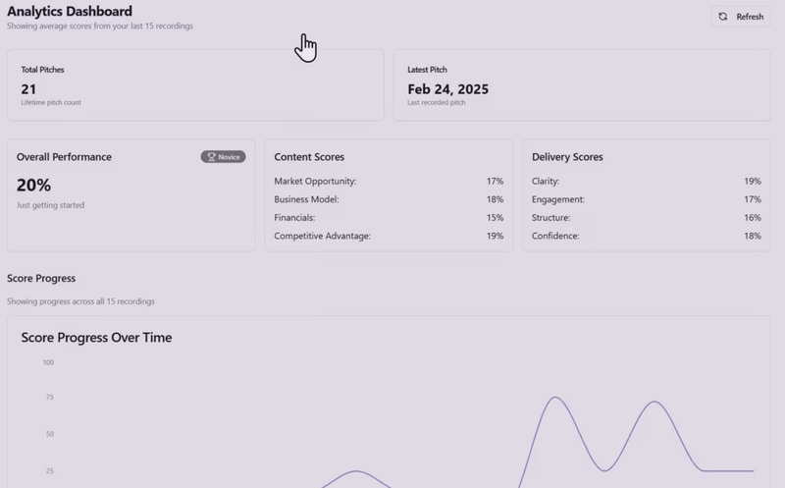Screen dimensions: 785x488
Task: Select the Confidence delivery score row
Action: 646,237
